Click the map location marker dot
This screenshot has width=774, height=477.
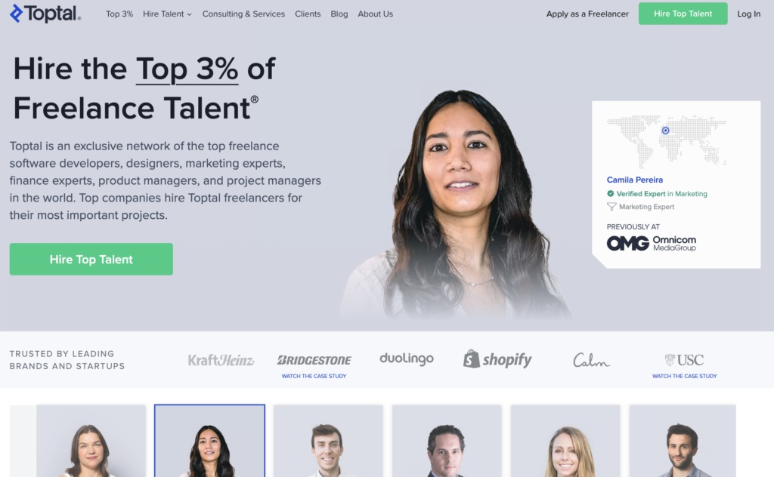665,131
